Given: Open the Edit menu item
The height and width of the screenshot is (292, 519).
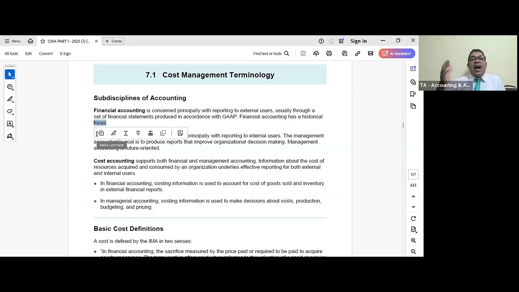Looking at the screenshot, I should [28, 54].
